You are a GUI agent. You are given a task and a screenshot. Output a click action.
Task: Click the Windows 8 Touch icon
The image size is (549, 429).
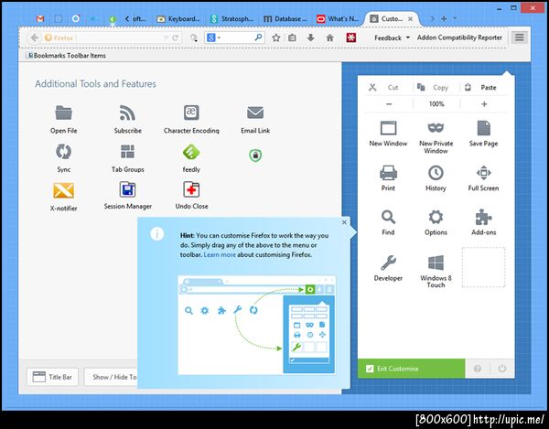(436, 263)
